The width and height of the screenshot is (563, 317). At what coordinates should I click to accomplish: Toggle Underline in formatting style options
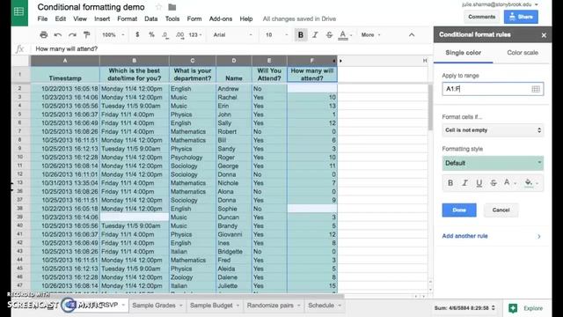pyautogui.click(x=479, y=183)
